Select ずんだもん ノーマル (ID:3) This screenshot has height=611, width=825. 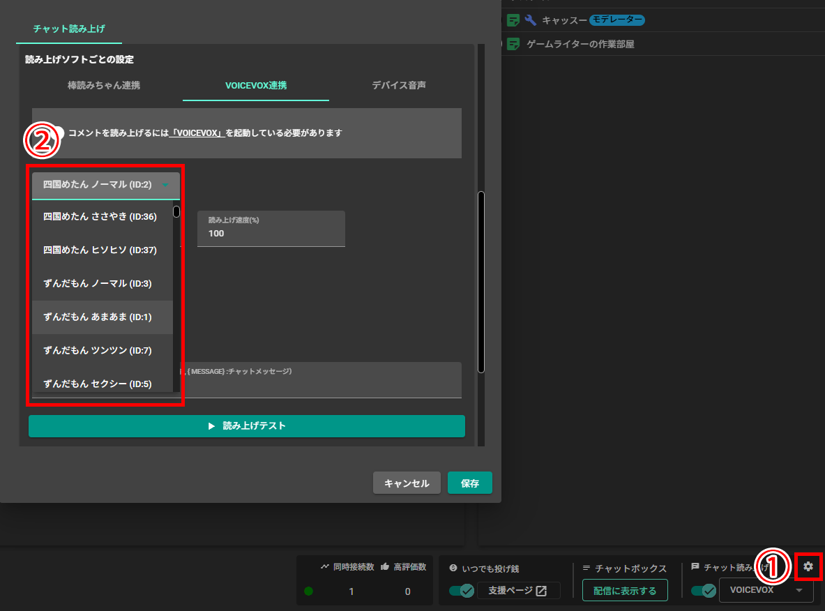click(x=102, y=284)
